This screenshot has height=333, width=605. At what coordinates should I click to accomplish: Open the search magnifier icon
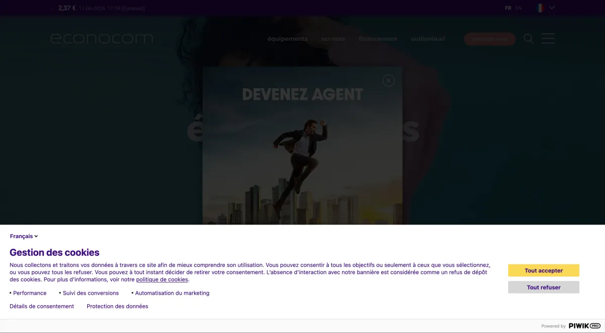click(x=528, y=39)
